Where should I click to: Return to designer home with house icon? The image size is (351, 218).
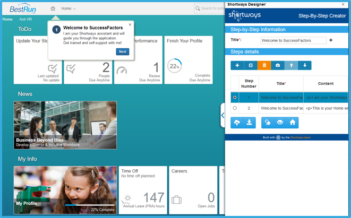click(x=293, y=123)
